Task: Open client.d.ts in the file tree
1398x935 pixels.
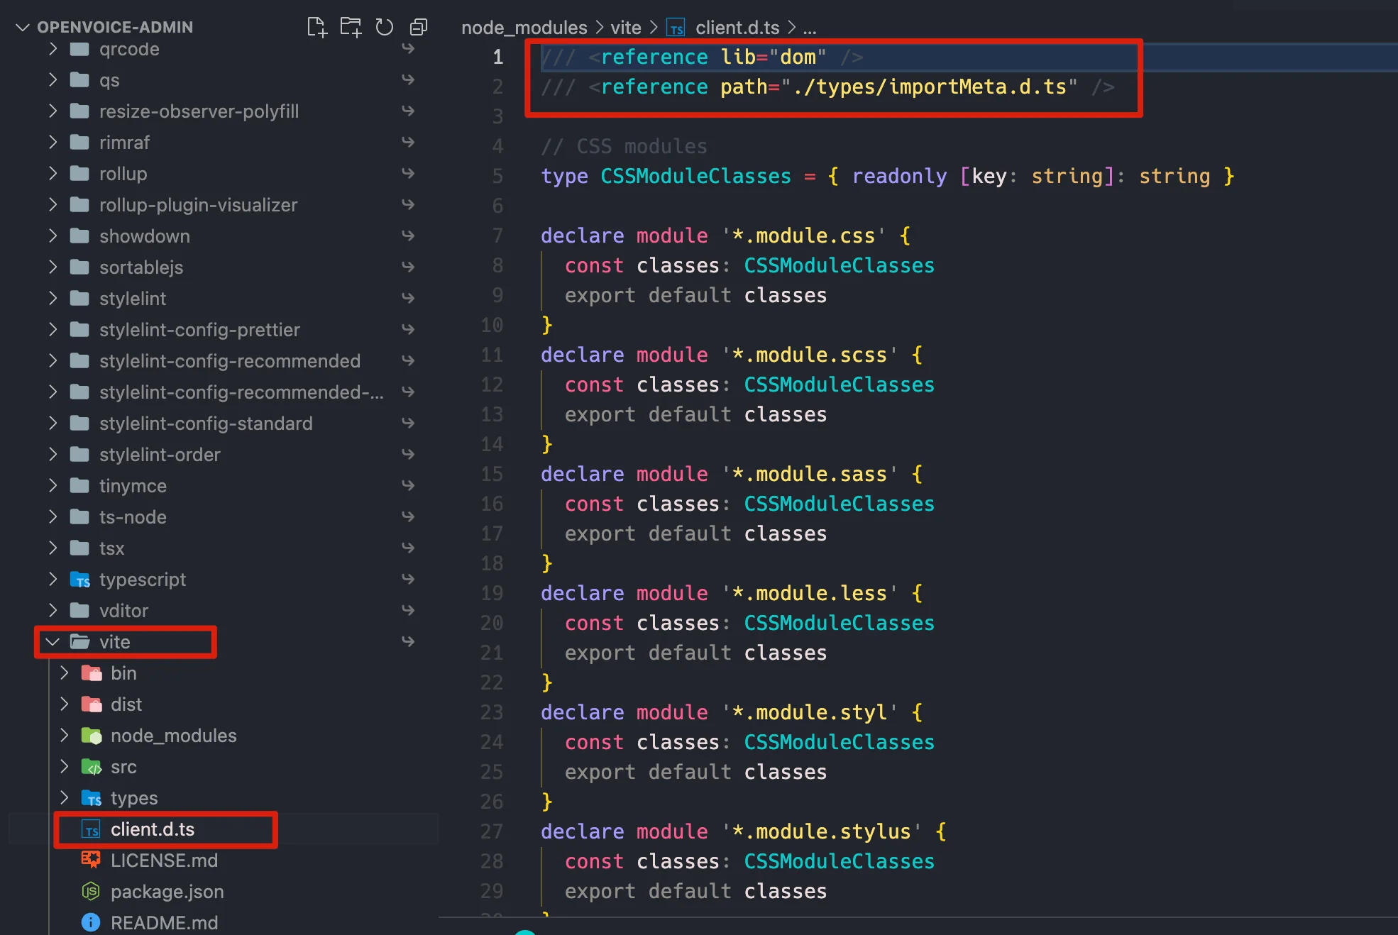Action: [153, 829]
